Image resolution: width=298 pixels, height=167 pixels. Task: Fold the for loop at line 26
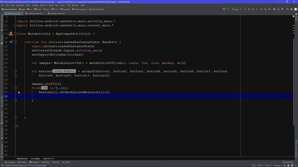(15, 88)
